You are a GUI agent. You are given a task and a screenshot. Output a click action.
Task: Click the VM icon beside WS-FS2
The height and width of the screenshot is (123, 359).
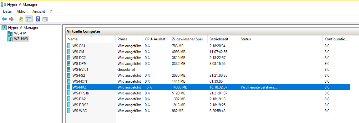coord(69,75)
